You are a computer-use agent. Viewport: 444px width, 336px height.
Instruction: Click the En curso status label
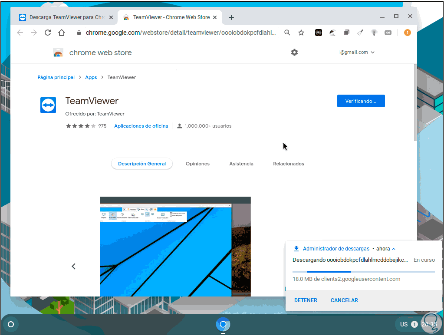coord(424,260)
